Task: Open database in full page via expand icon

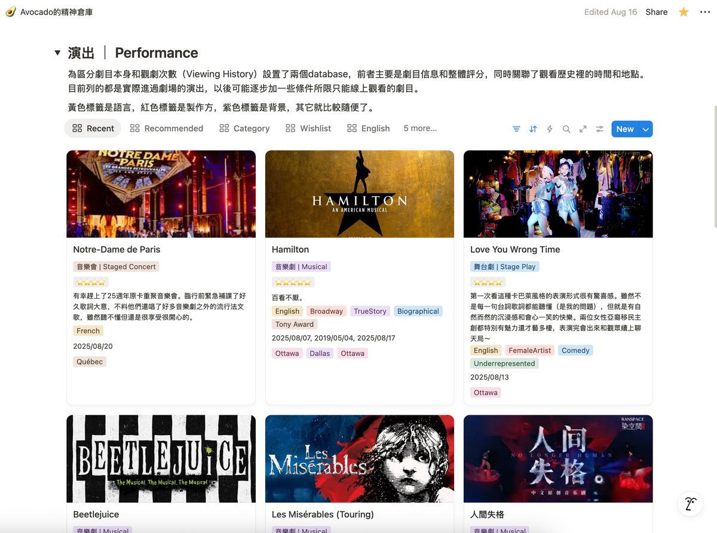Action: (x=583, y=128)
